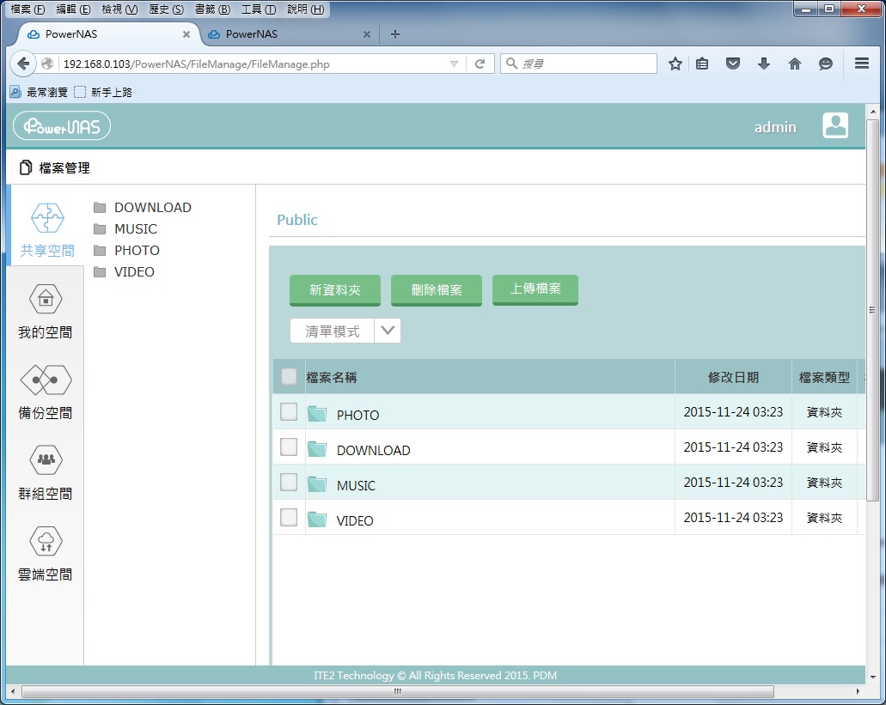Click the 新資料夾 new folder button
Image resolution: width=886 pixels, height=705 pixels.
[335, 290]
